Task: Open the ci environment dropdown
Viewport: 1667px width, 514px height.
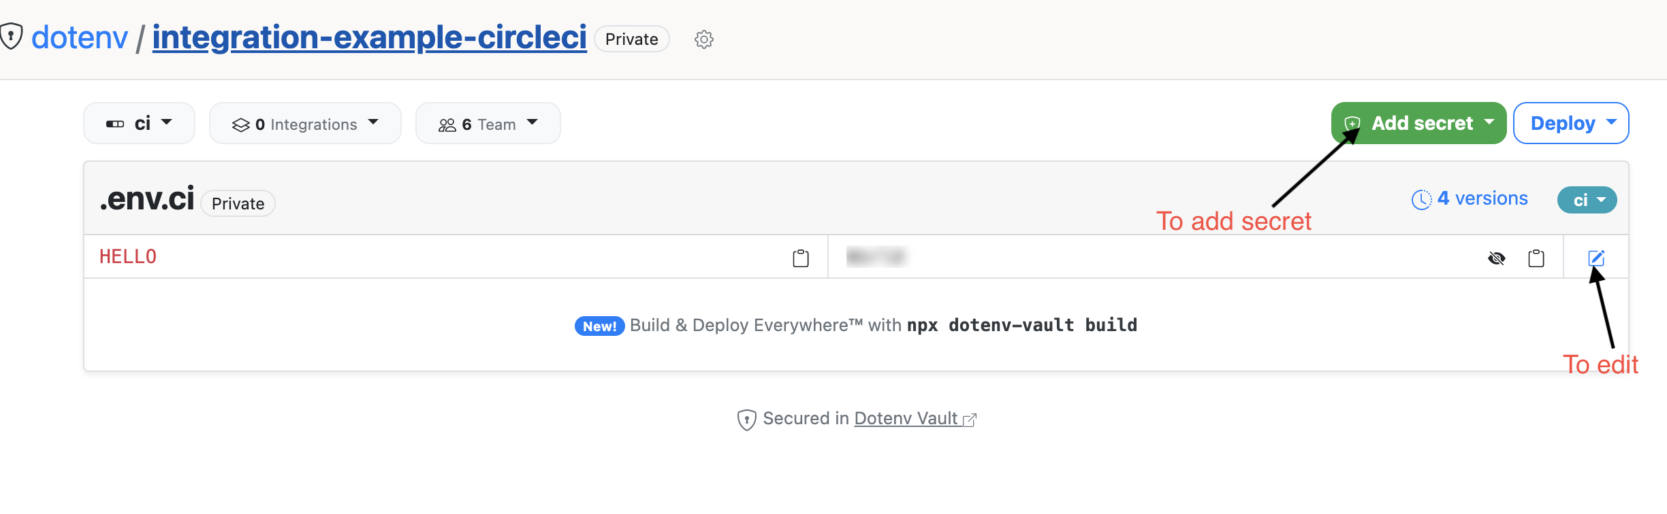Action: (x=139, y=123)
